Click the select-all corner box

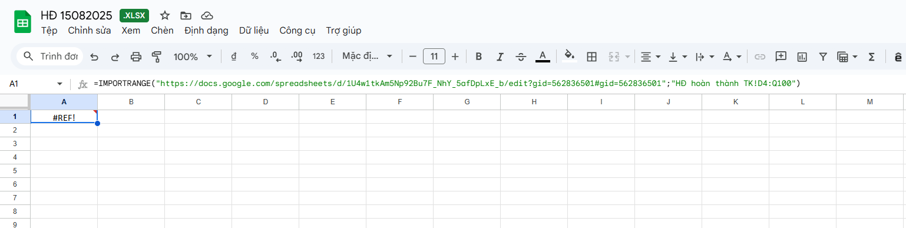(x=15, y=102)
